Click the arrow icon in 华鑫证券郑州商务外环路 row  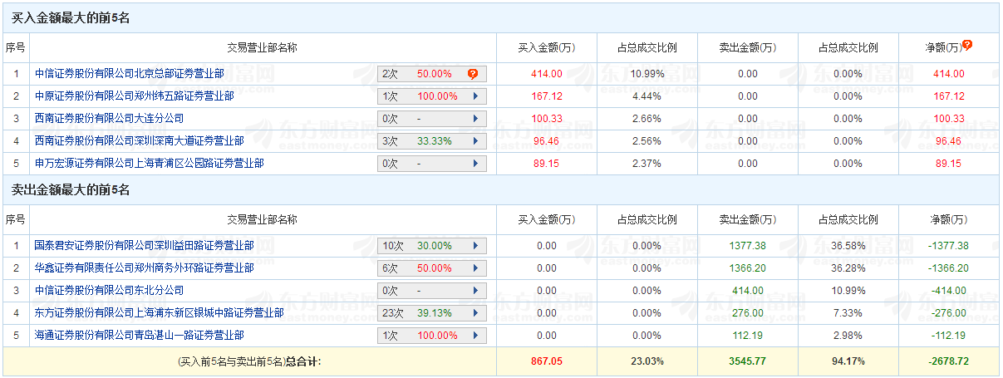pyautogui.click(x=475, y=268)
